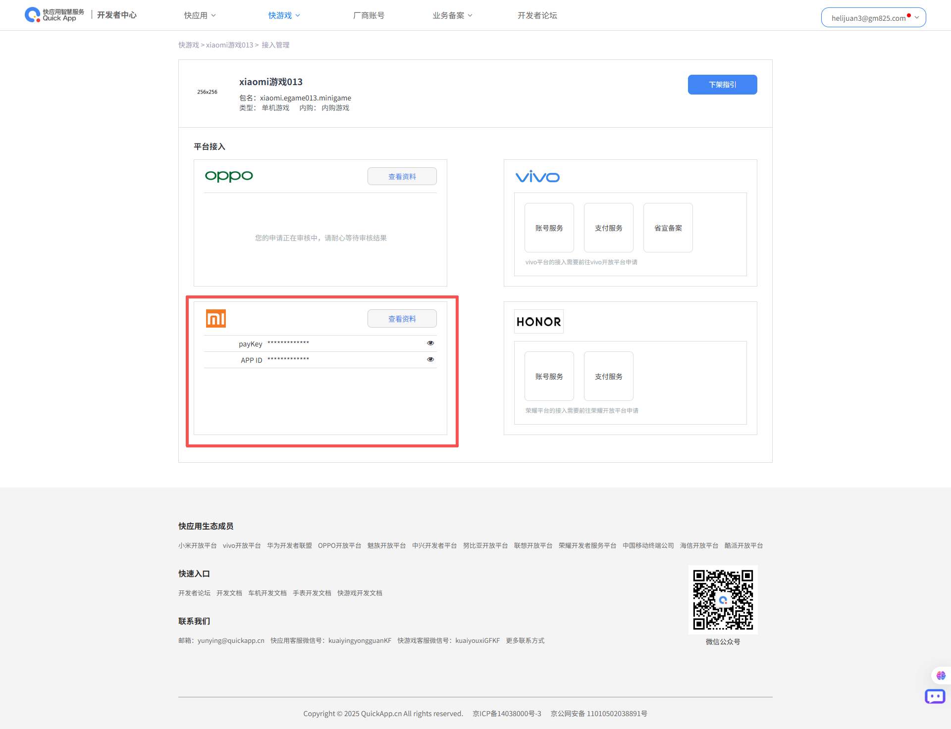Open vivo 支付服务 tile
This screenshot has width=951, height=729.
(x=608, y=228)
